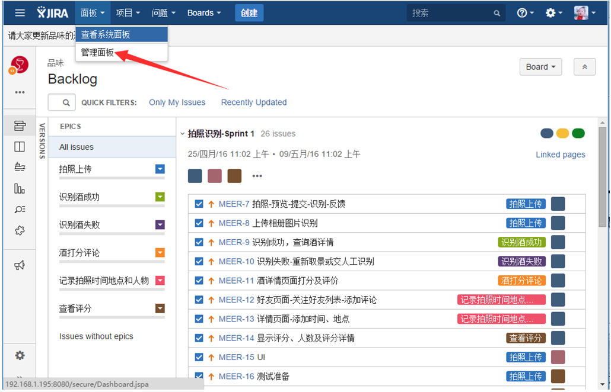Viewport: 611px width, 392px height.
Task: Select 管理面板 from dropdown
Action: pos(122,53)
